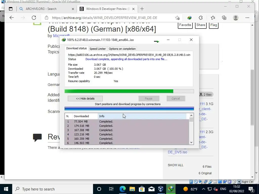Select connection row 5 with 160.359 MB

coord(127,139)
